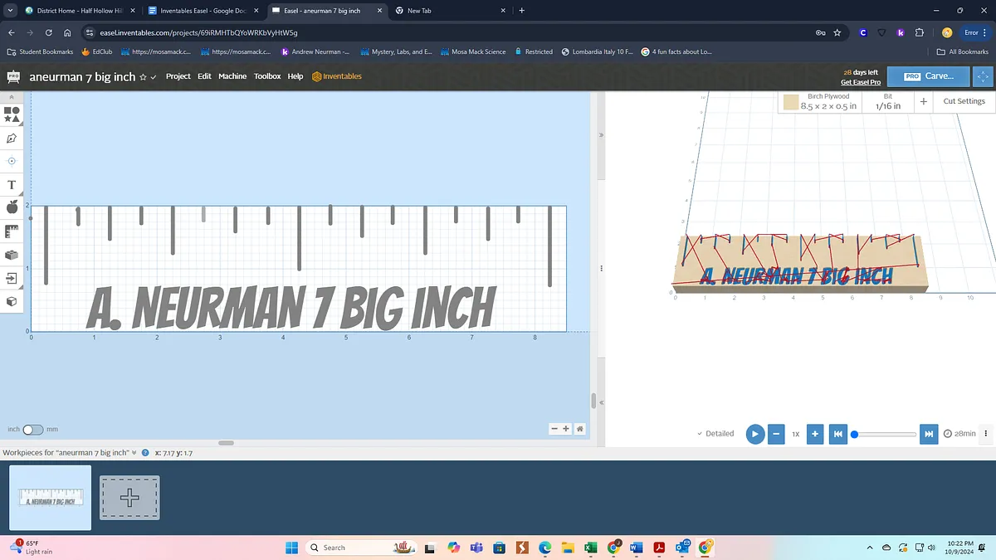996x560 pixels.
Task: Open the apple Icons library
Action: 12,207
